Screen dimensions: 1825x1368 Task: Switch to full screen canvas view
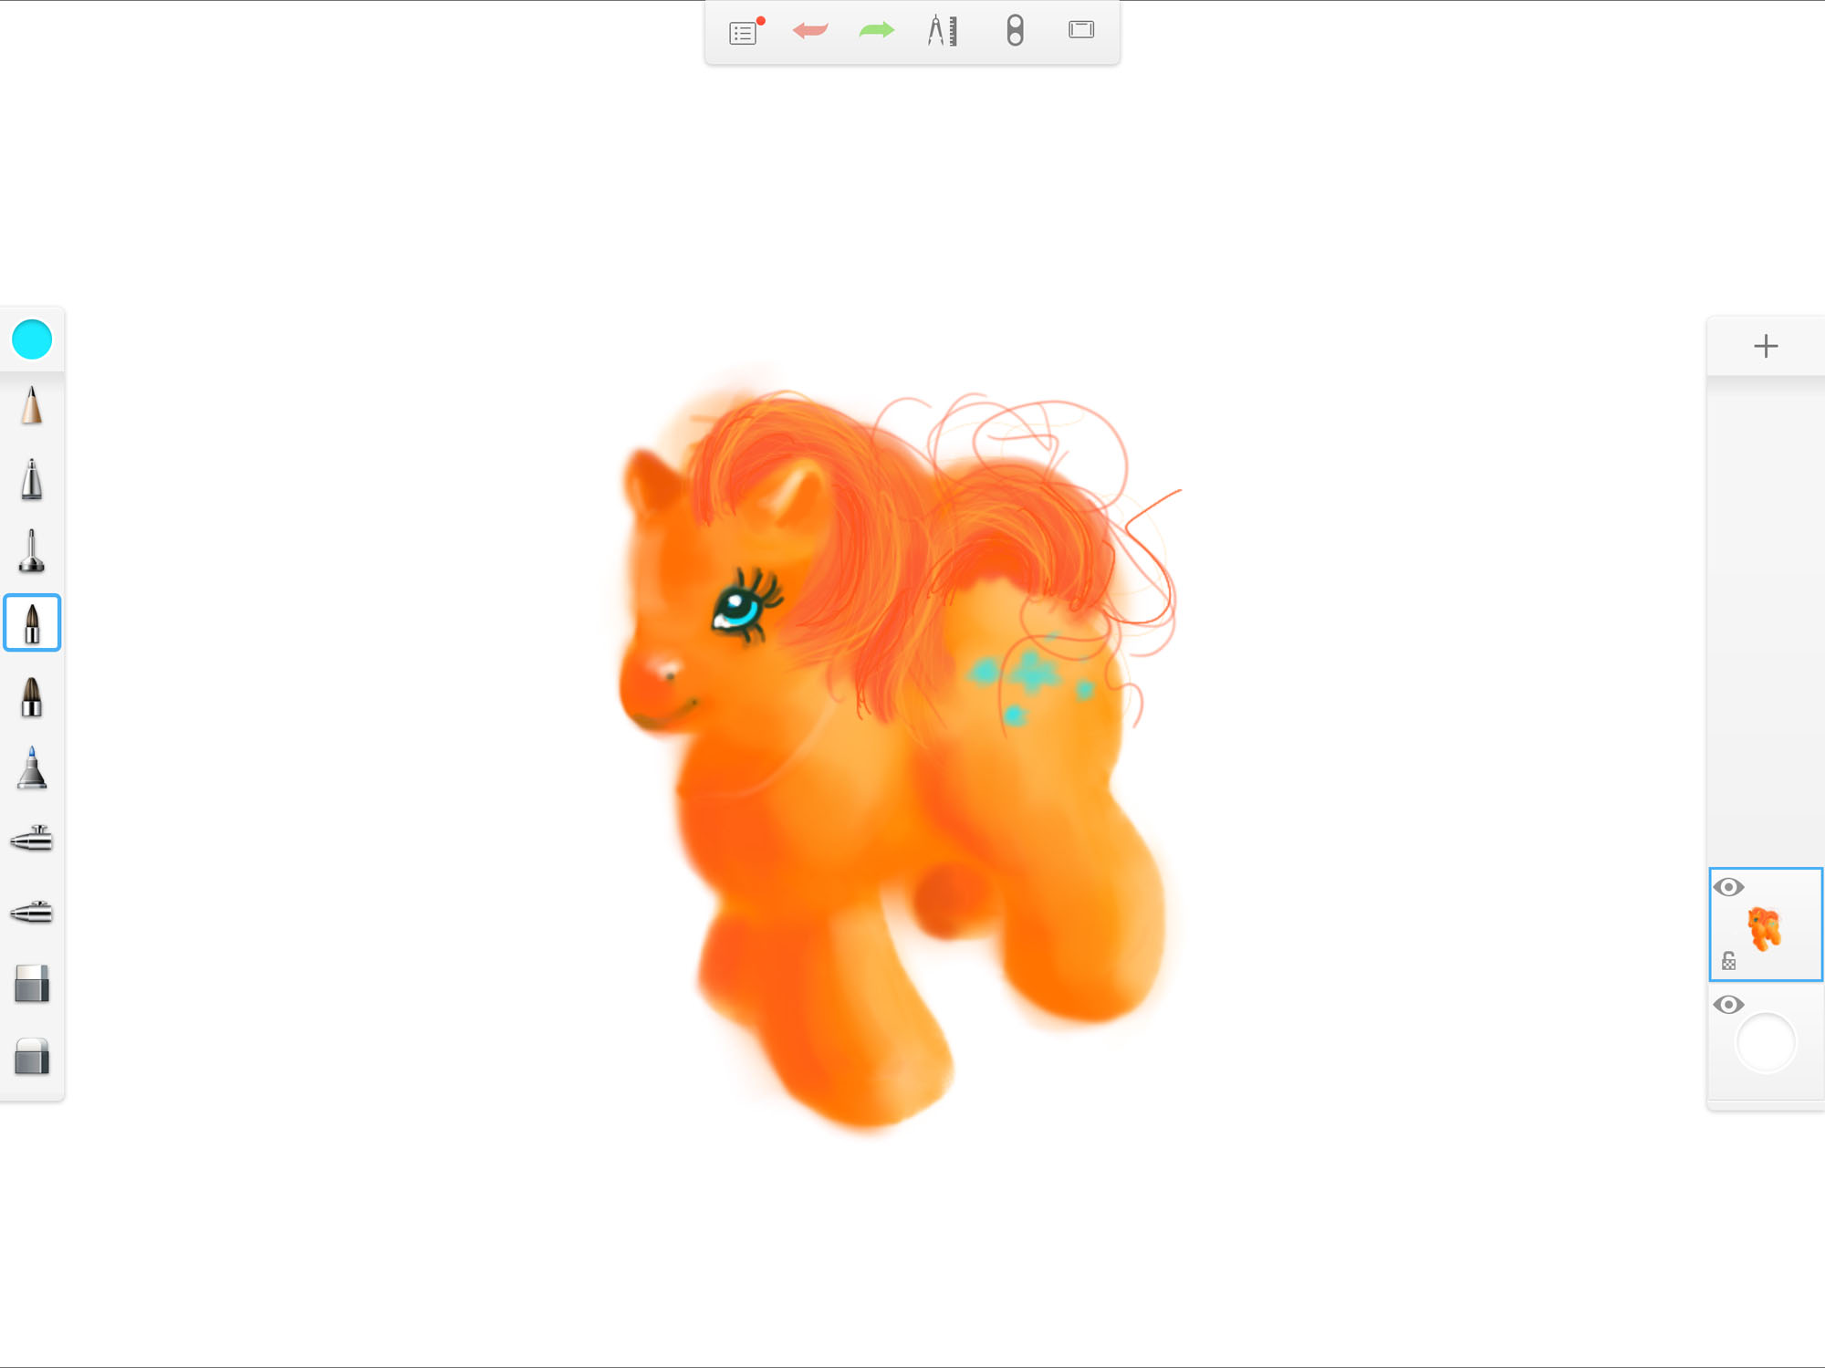click(1081, 30)
